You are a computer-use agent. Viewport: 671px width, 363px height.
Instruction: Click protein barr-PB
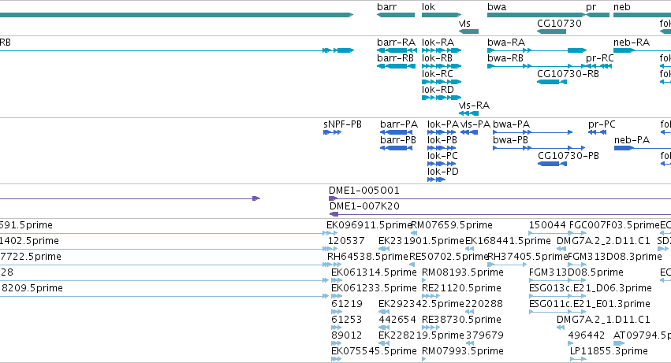click(397, 148)
